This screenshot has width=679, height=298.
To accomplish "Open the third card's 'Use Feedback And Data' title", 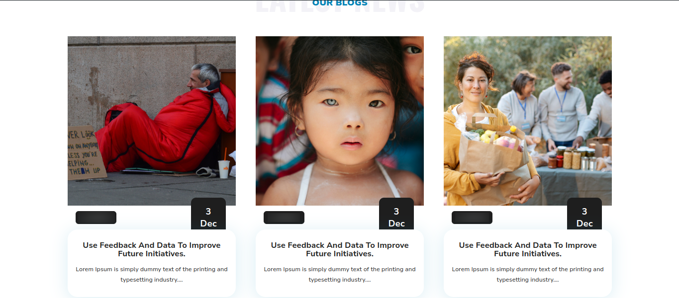I will (x=528, y=249).
